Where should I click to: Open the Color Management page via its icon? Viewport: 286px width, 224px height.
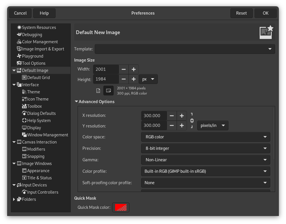[19, 42]
